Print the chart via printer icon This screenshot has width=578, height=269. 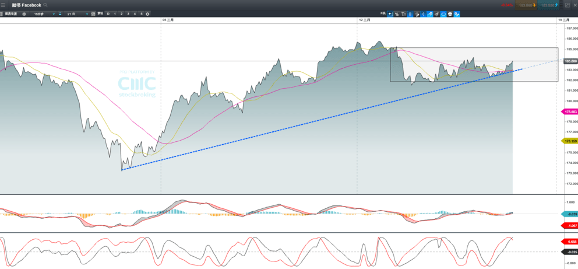[x=450, y=14]
